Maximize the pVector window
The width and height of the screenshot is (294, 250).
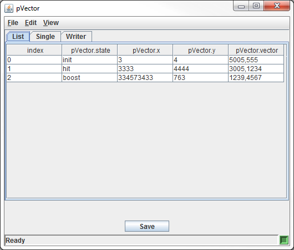[x=256, y=6]
